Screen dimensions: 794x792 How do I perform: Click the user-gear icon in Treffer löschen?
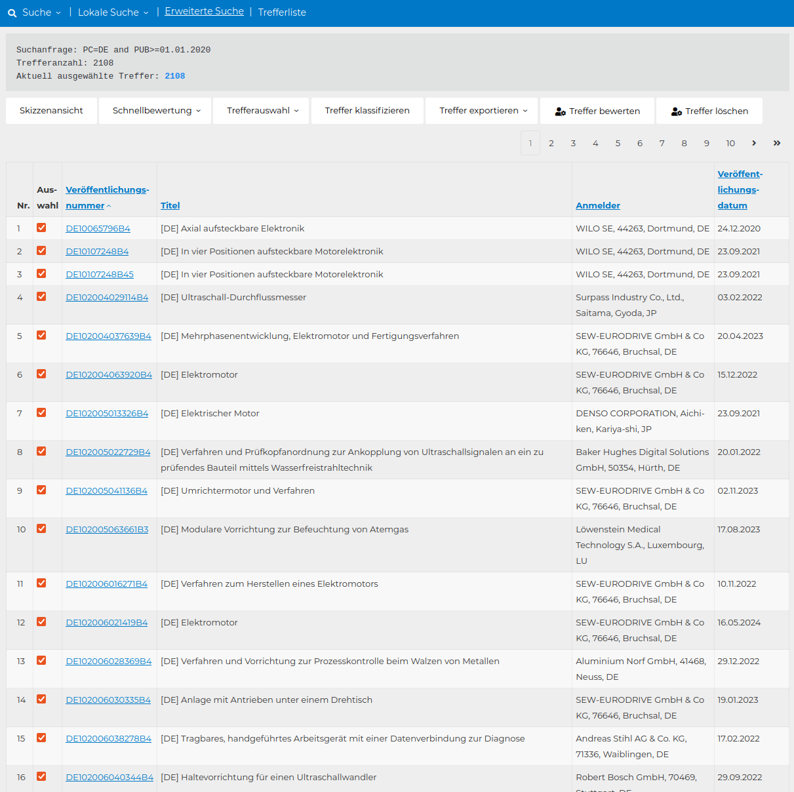[x=676, y=111]
